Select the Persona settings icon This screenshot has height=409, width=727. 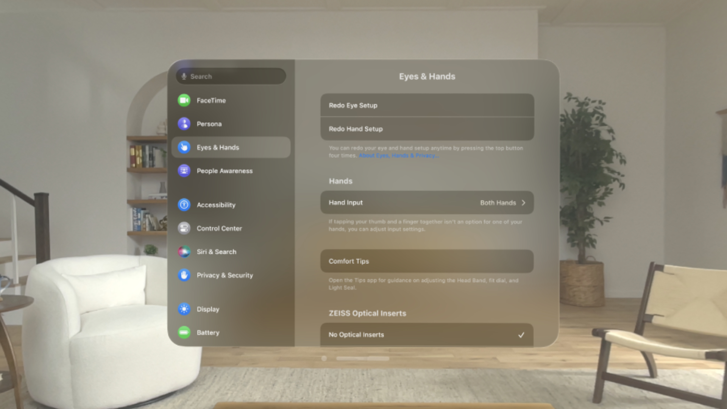[x=185, y=123]
